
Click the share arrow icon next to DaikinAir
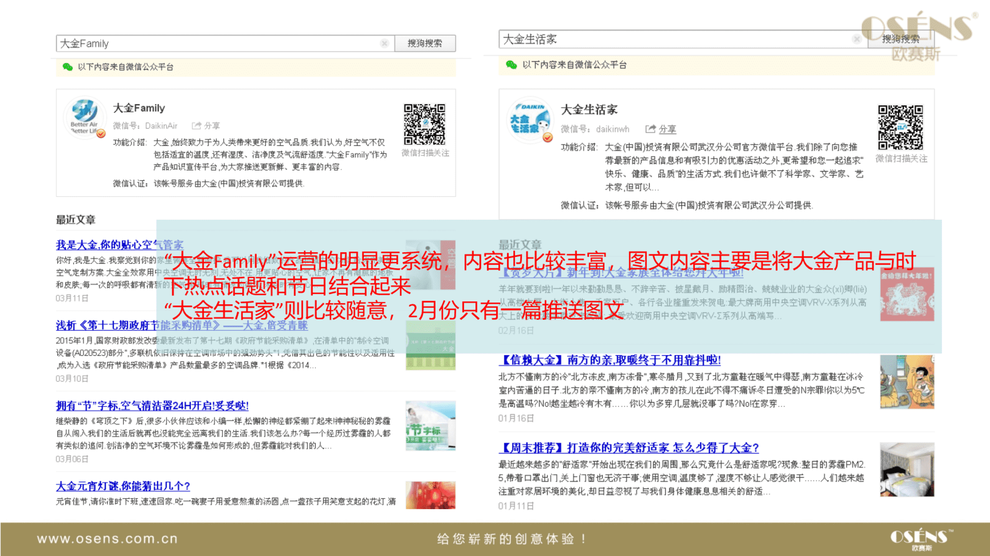(x=196, y=126)
